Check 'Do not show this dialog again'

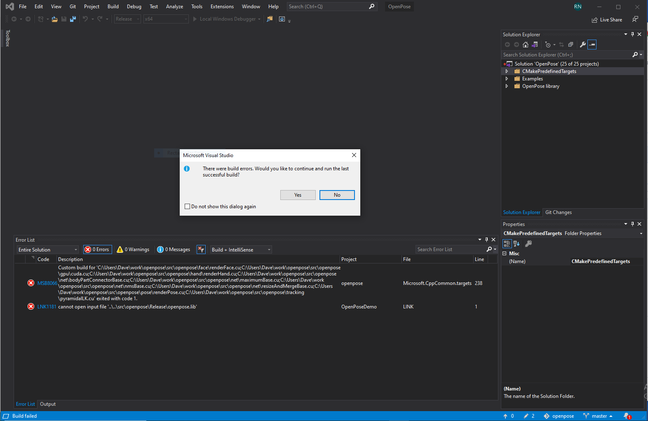coord(188,207)
